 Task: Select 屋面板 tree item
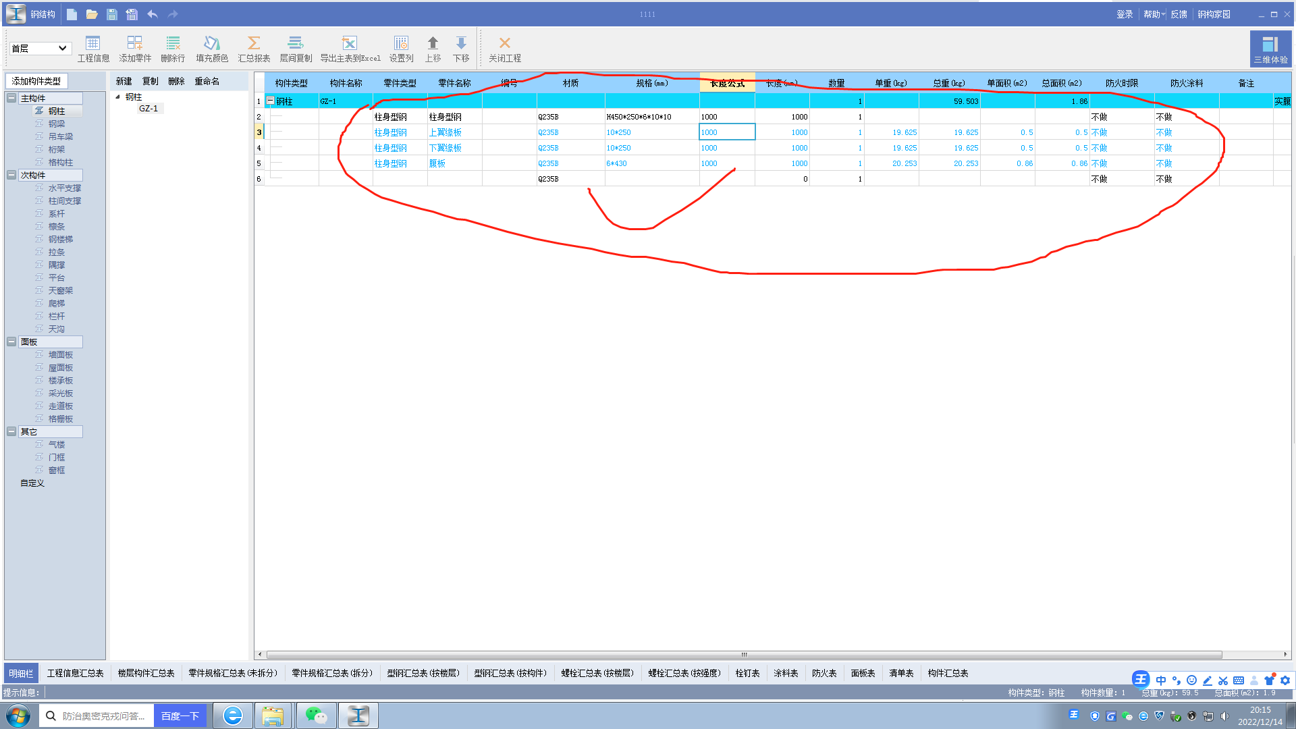tap(61, 368)
